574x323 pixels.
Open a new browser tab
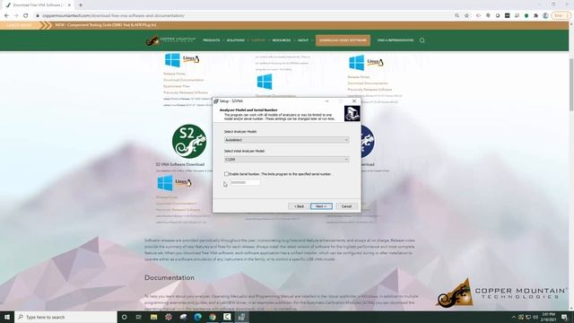[x=81, y=5]
